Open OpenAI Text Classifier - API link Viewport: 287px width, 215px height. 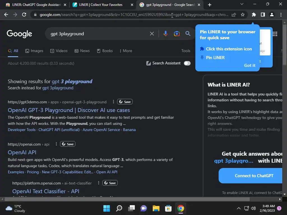46,191
